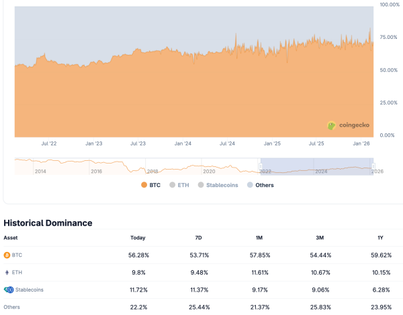
Task: Open the BTC asset link in table
Action: point(17,255)
